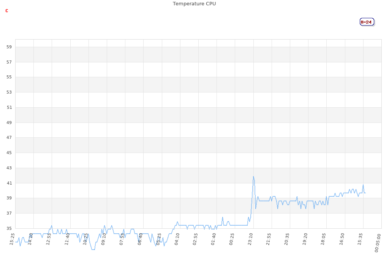Screen dimensions: 389x274
Task: Select the 00:25 time axis label
Action: [232, 239]
